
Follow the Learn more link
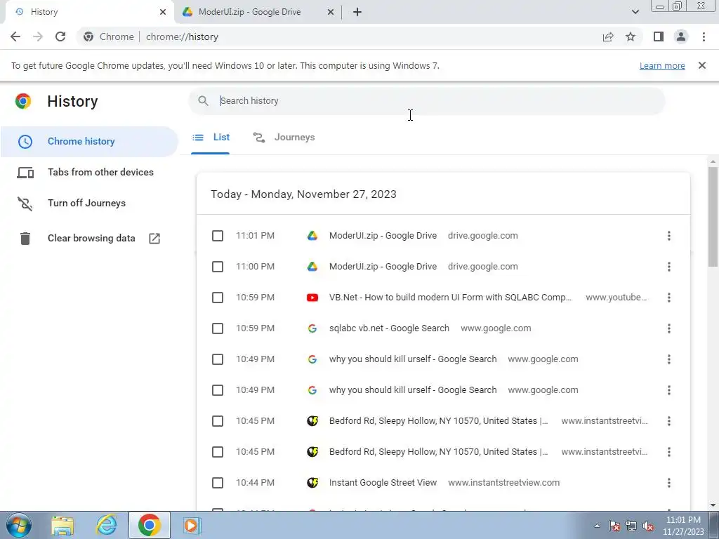tap(662, 65)
